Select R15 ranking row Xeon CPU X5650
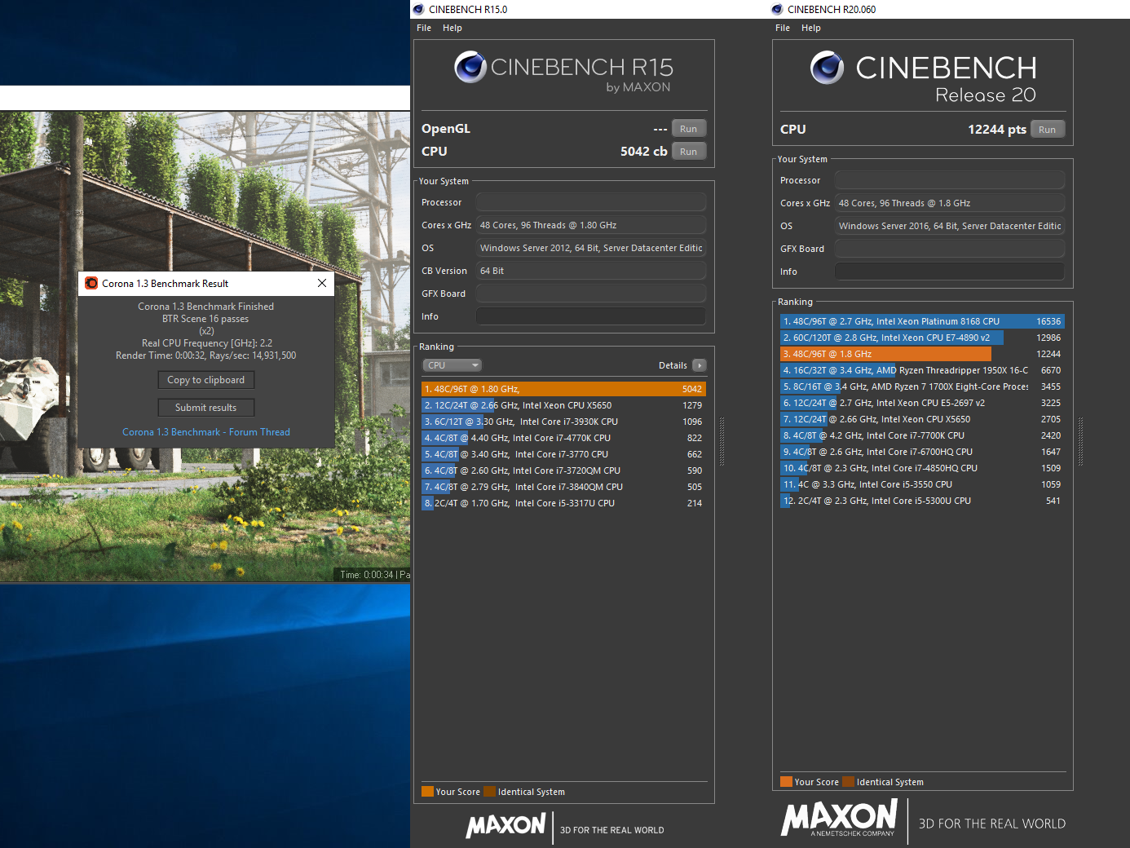 [563, 405]
